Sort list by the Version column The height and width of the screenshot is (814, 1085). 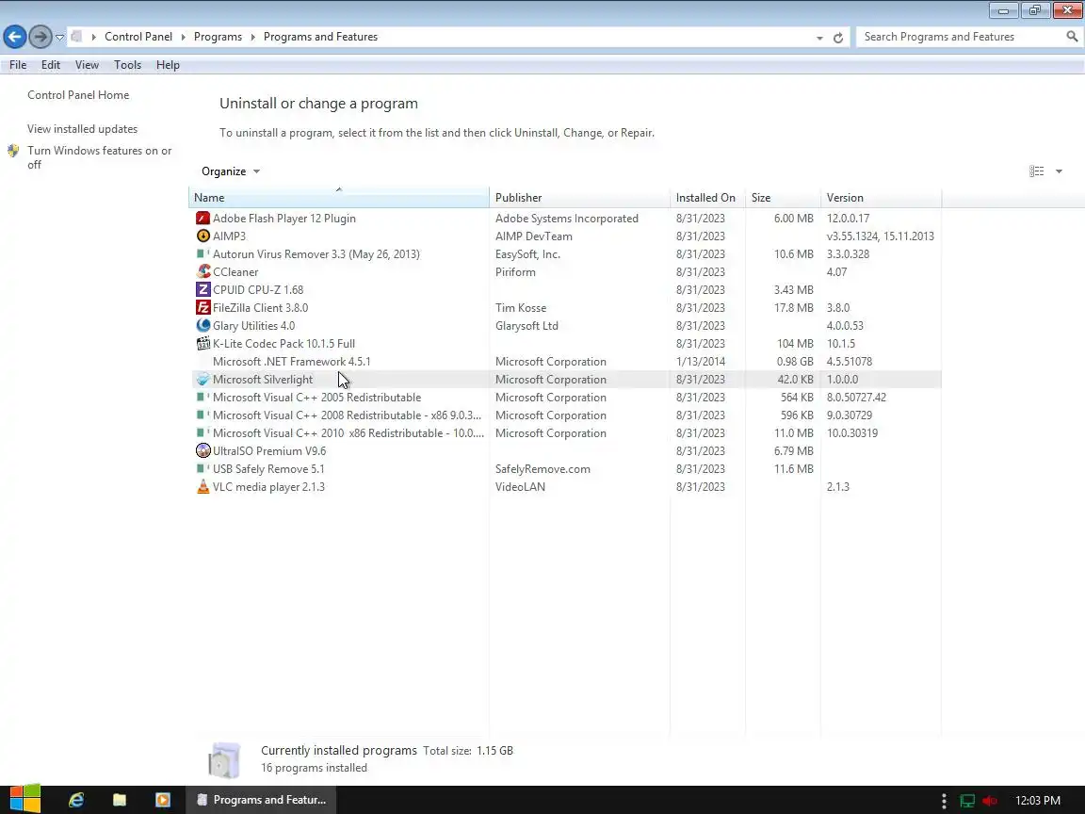pos(881,198)
